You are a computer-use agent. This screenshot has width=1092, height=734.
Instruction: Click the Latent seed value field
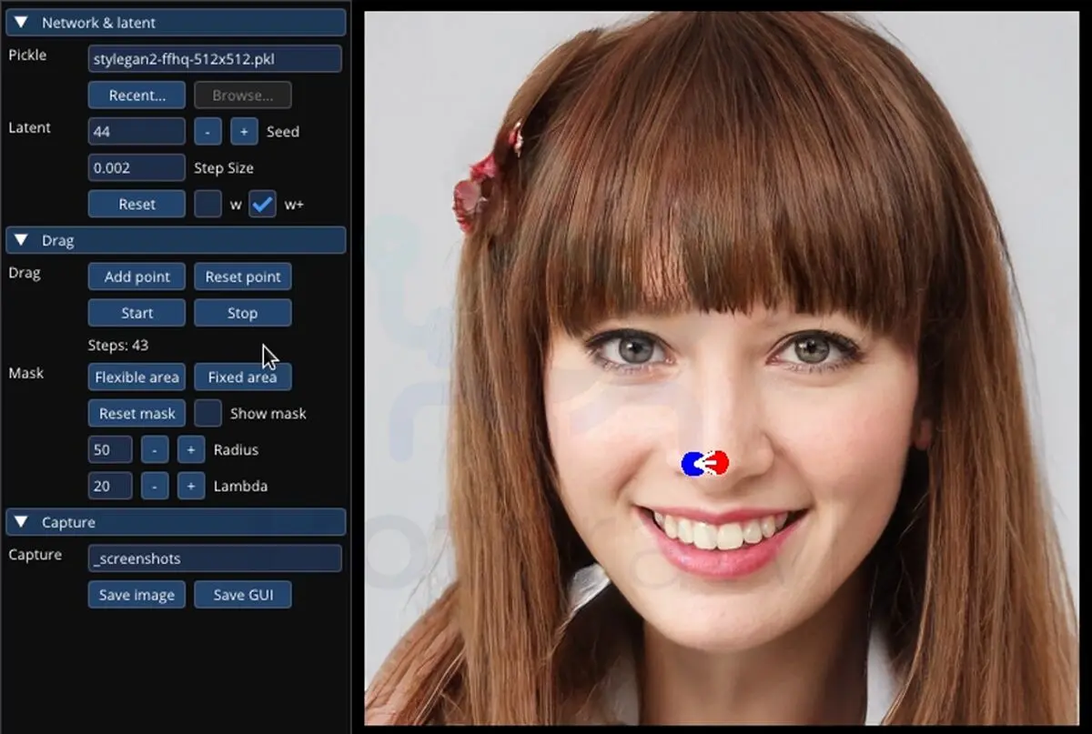coord(136,131)
